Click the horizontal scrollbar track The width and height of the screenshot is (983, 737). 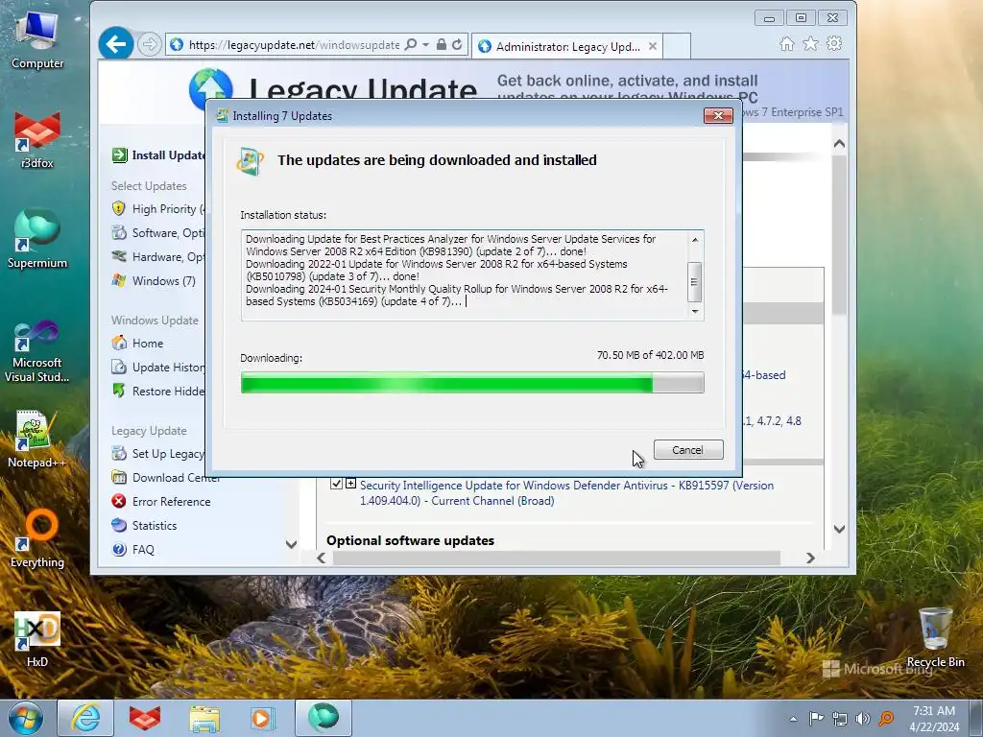(x=557, y=558)
